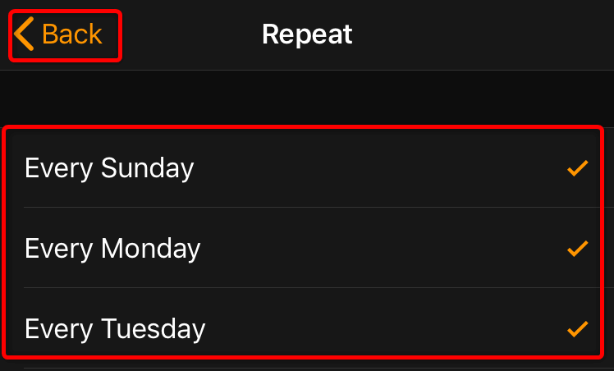
Task: Select the Every Monday label text
Action: (x=112, y=249)
